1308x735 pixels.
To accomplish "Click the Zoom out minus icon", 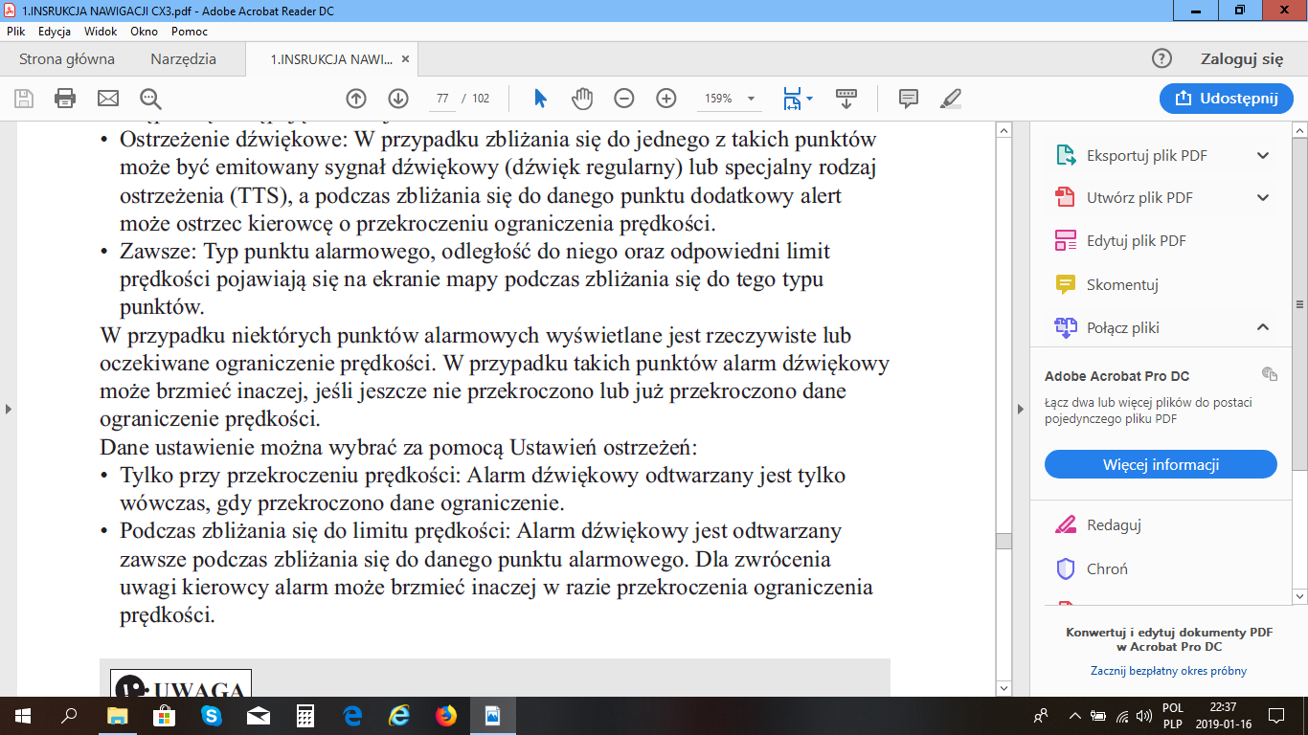I will (x=624, y=99).
